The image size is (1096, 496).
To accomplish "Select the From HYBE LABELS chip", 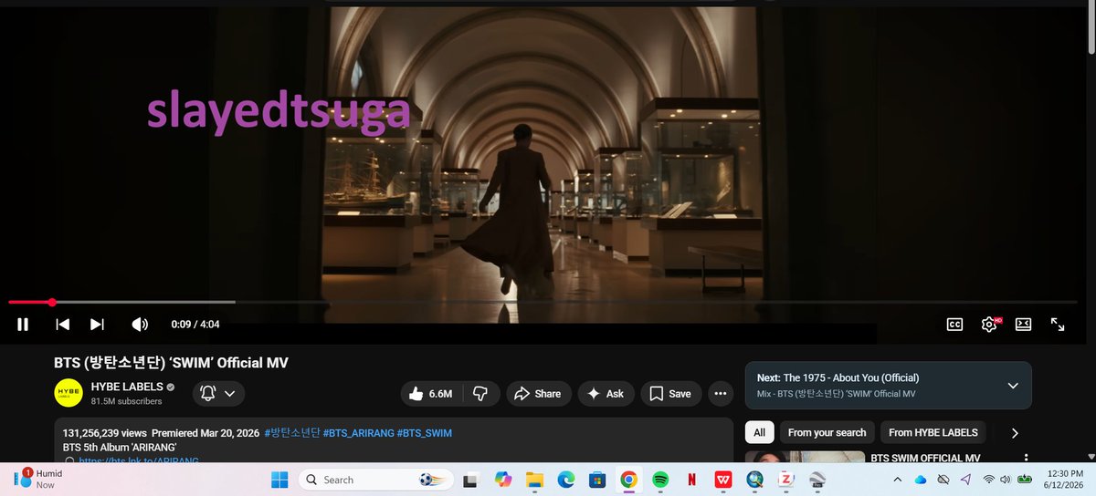I will point(933,432).
